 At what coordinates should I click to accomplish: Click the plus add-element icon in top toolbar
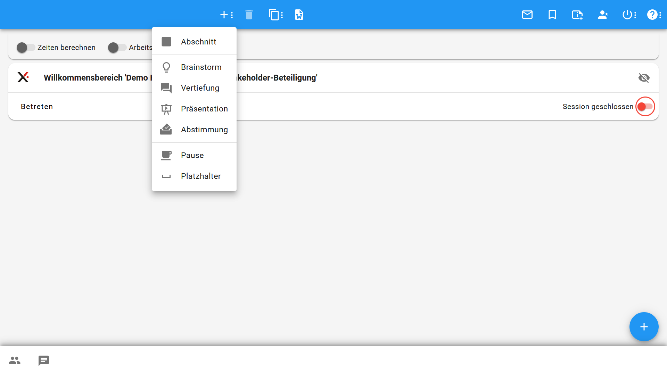(224, 15)
